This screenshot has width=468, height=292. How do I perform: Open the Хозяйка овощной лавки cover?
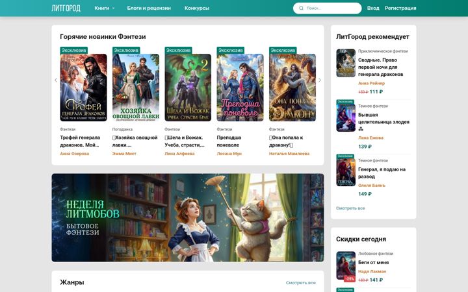pyautogui.click(x=135, y=88)
